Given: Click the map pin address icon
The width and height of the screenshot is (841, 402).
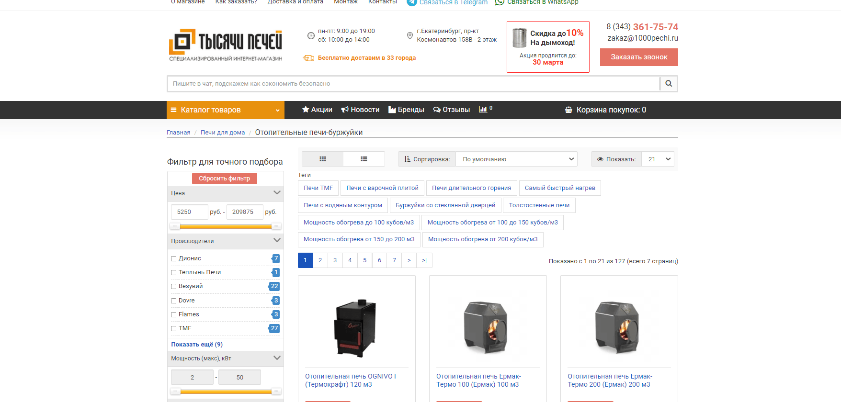Looking at the screenshot, I should [x=410, y=35].
